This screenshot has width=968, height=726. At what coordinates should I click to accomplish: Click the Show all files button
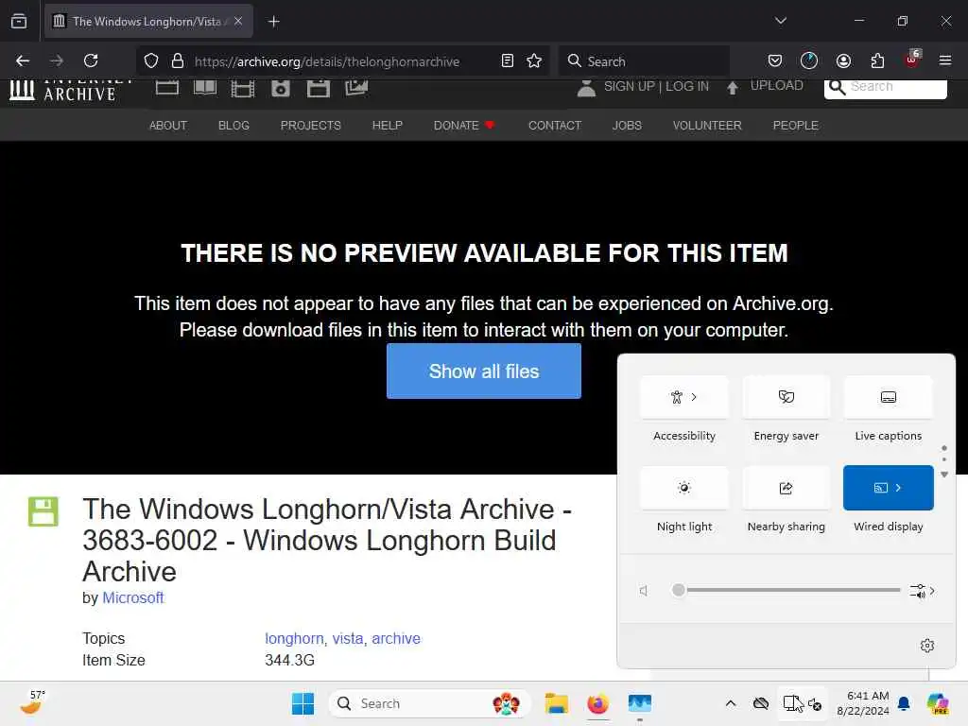click(x=483, y=371)
